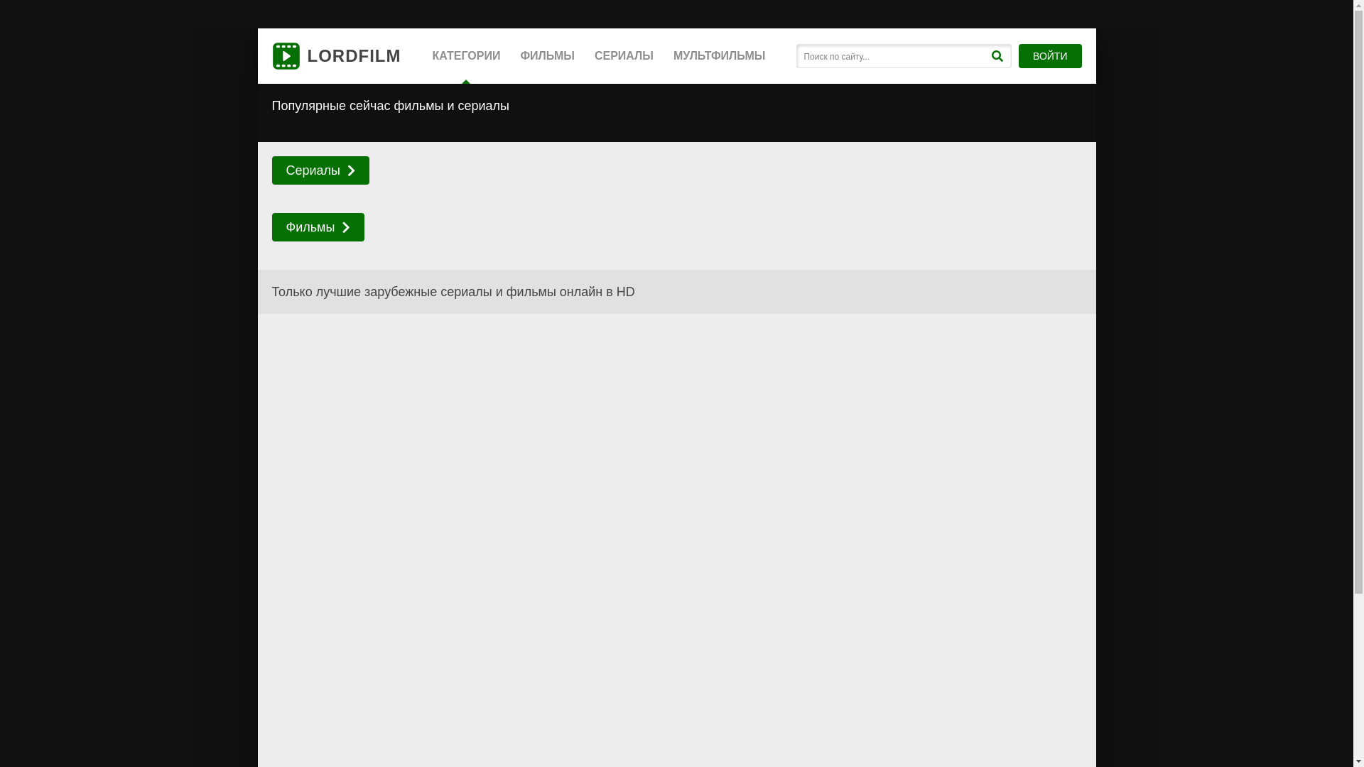1364x767 pixels.
Task: Focus the 'Поиск по сайту' search field
Action: [892, 56]
